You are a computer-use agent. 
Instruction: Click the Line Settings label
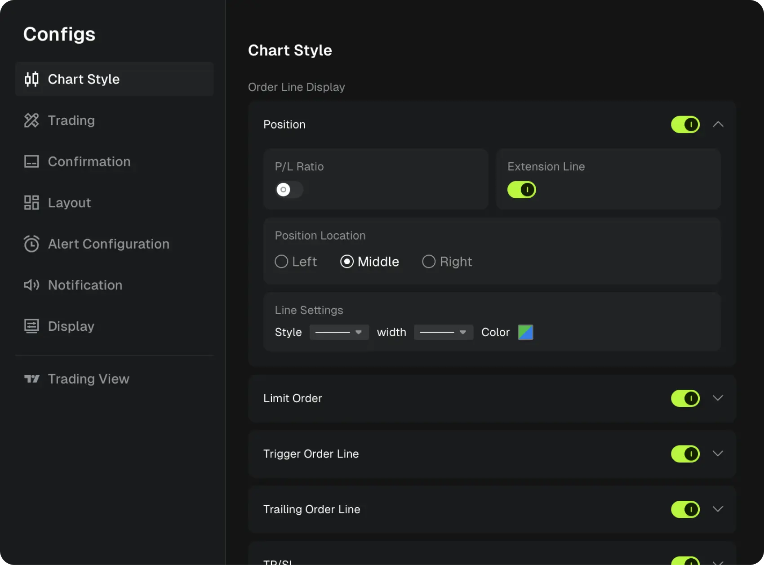(309, 310)
